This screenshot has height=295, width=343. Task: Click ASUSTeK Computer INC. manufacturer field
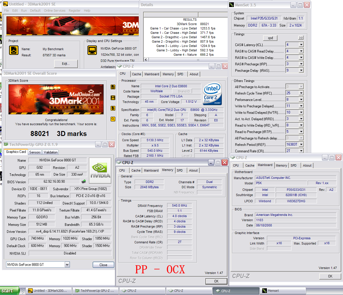[x=296, y=178]
